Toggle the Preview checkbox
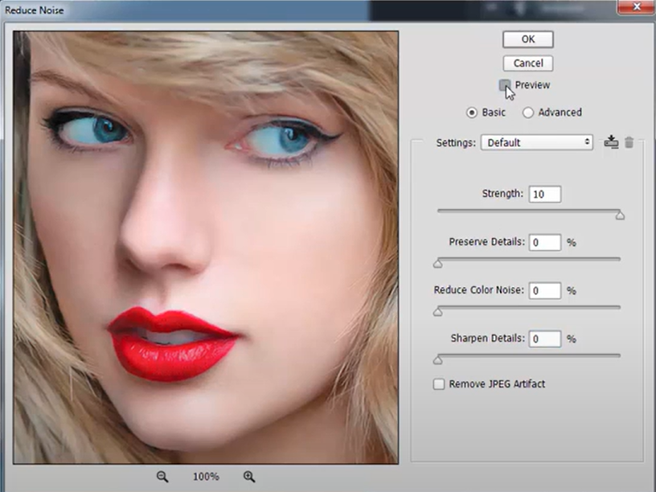This screenshot has width=656, height=492. pos(505,85)
